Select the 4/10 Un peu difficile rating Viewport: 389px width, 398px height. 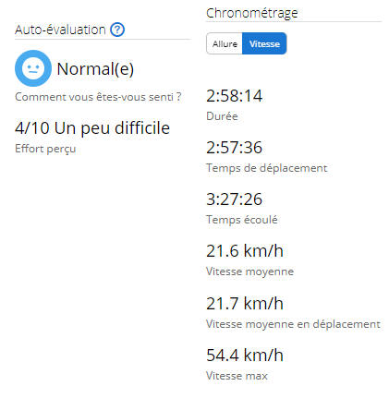click(x=92, y=127)
